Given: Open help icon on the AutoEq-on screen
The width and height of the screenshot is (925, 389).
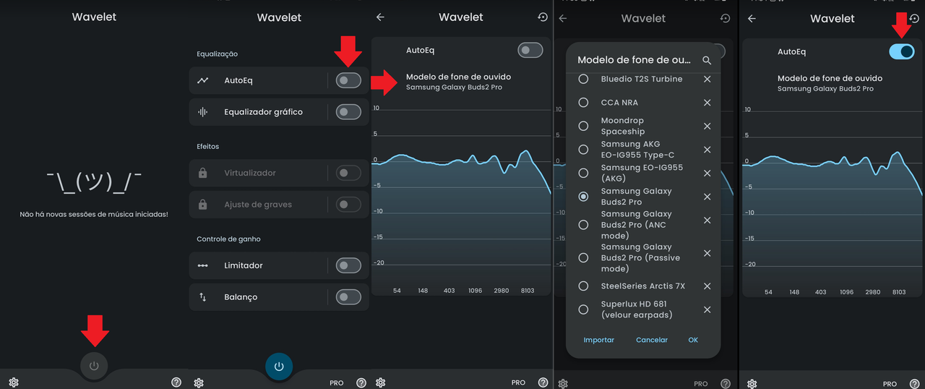Looking at the screenshot, I should tap(913, 383).
